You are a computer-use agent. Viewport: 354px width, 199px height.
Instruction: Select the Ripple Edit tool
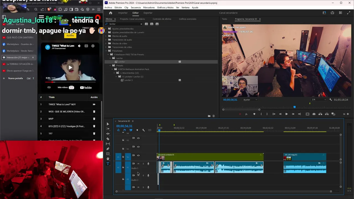[x=108, y=134]
